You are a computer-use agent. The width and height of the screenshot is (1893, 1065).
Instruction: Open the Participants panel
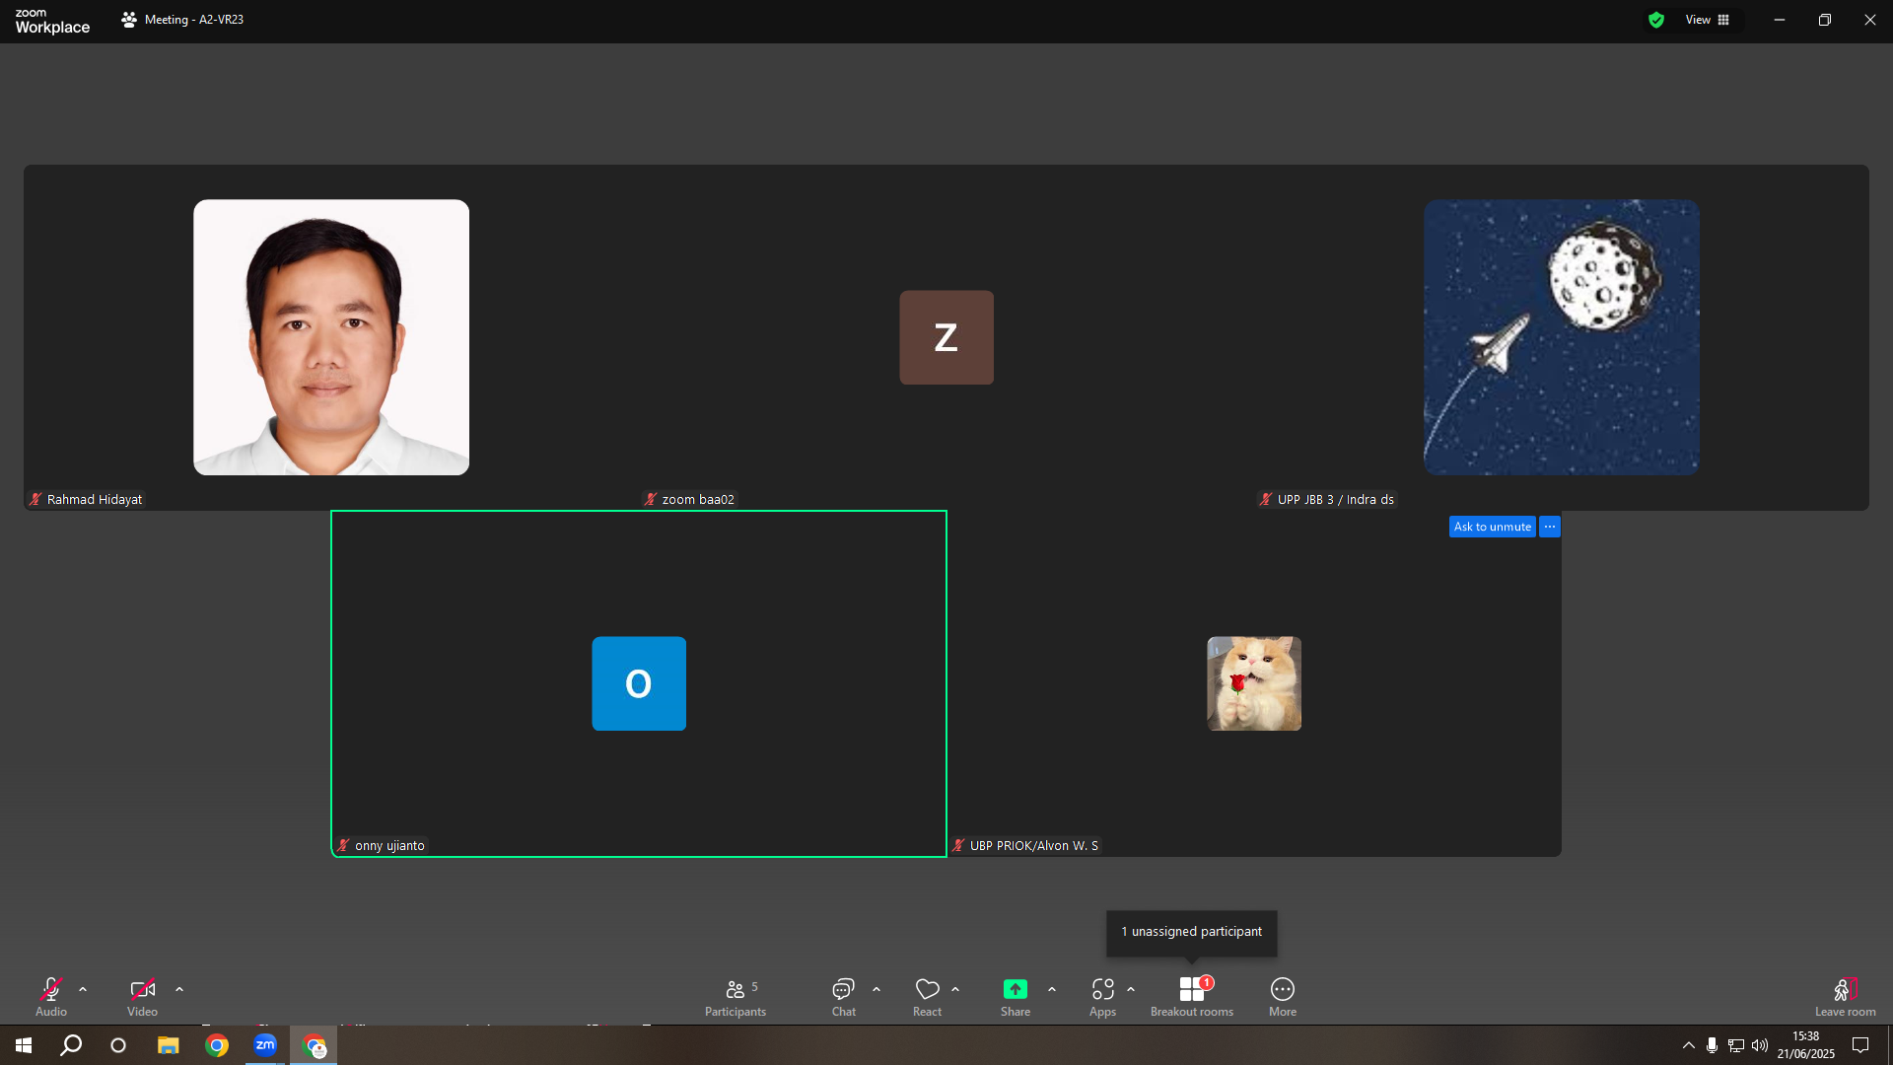(736, 996)
